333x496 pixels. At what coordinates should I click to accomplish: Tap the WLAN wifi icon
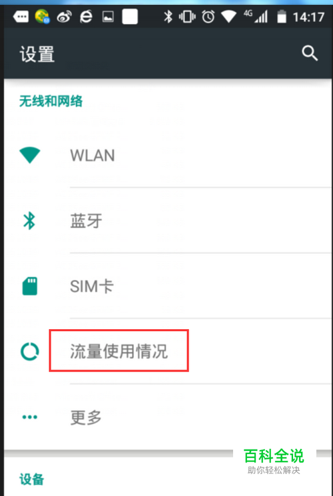[30, 156]
